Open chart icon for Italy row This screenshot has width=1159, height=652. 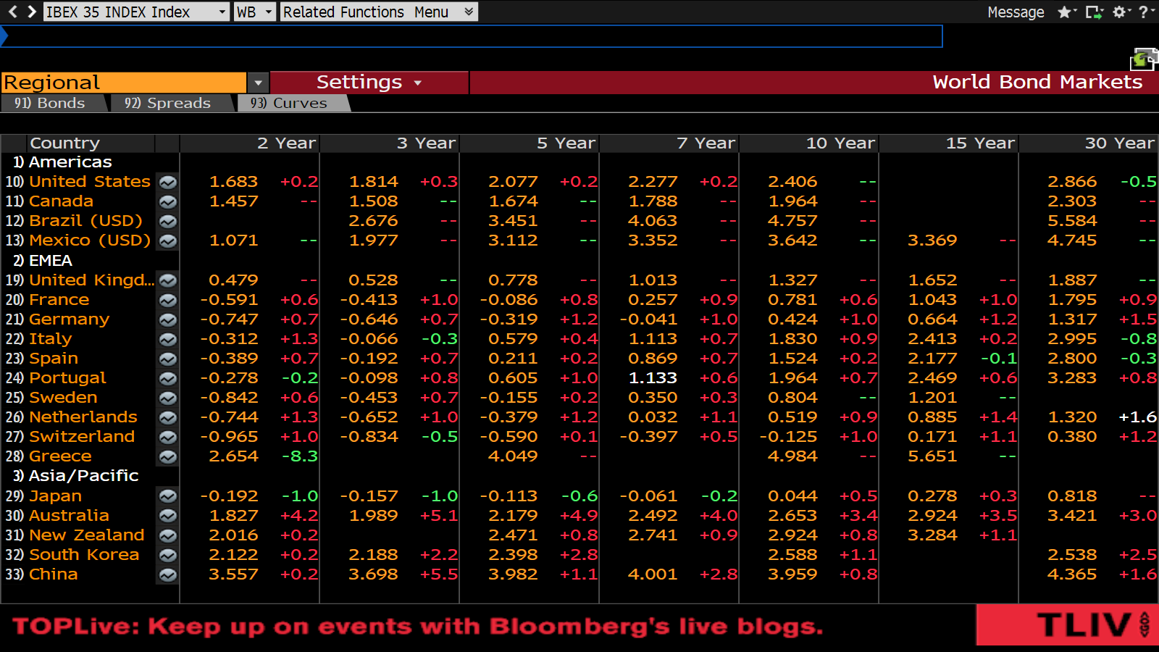coord(167,339)
